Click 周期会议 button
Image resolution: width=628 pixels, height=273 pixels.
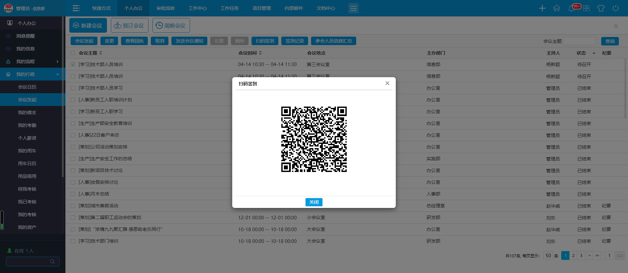click(171, 26)
